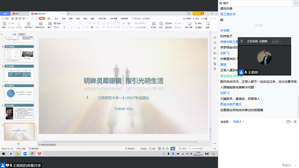Open the 开发工具 Developer Tools tab
Screen dimensions: 299x168
pyautogui.click(x=102, y=18)
